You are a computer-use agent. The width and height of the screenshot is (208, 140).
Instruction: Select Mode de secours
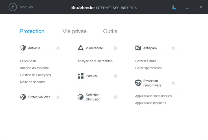point(32,82)
